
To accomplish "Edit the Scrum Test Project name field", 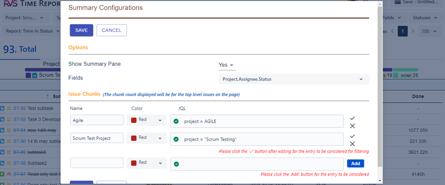I will [97, 138].
